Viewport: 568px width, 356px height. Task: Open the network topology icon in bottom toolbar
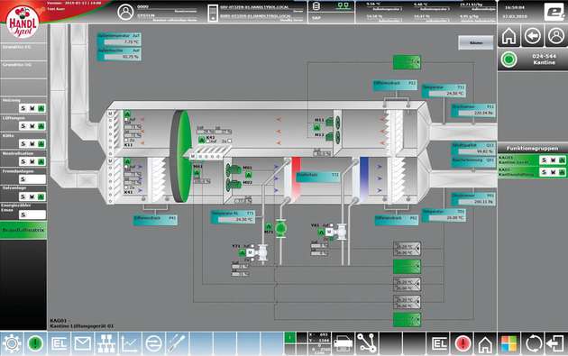point(105,343)
